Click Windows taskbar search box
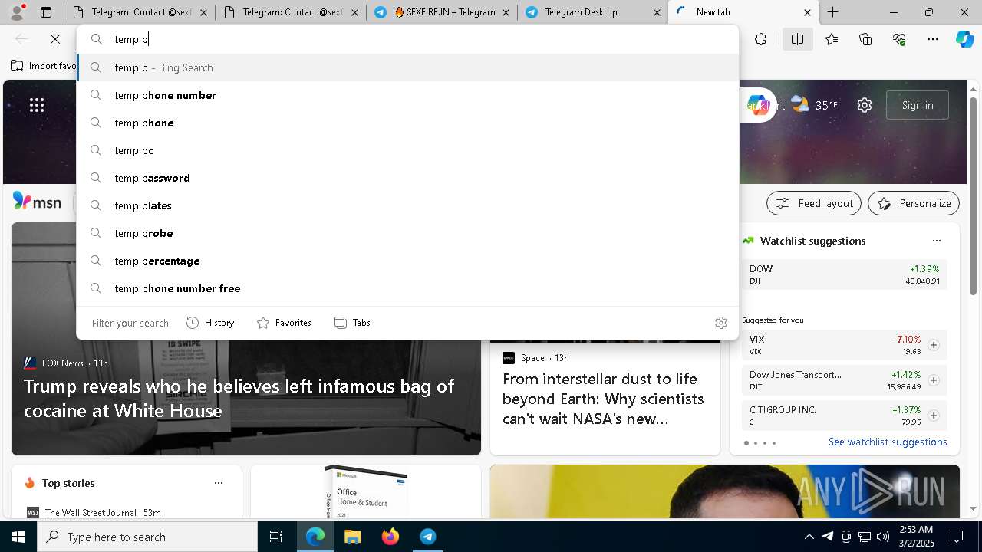This screenshot has width=982, height=552. click(x=147, y=537)
